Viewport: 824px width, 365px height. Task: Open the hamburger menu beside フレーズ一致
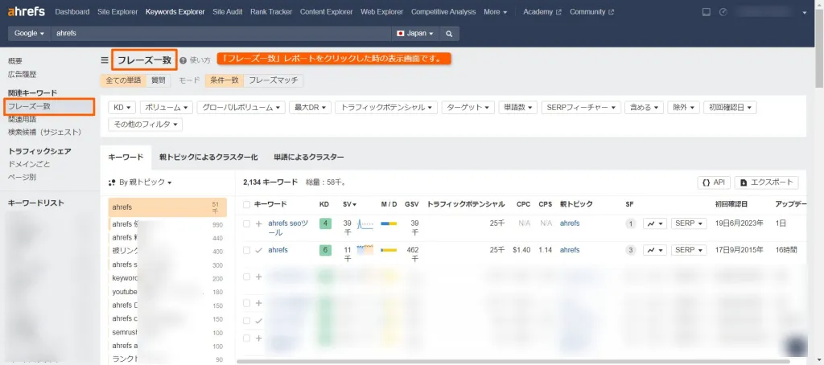click(105, 59)
